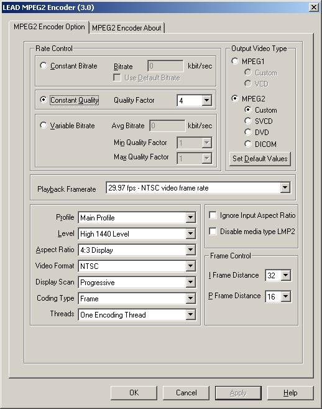Click the Cancel button
Screen dimensions: 322x409
pos(186,393)
